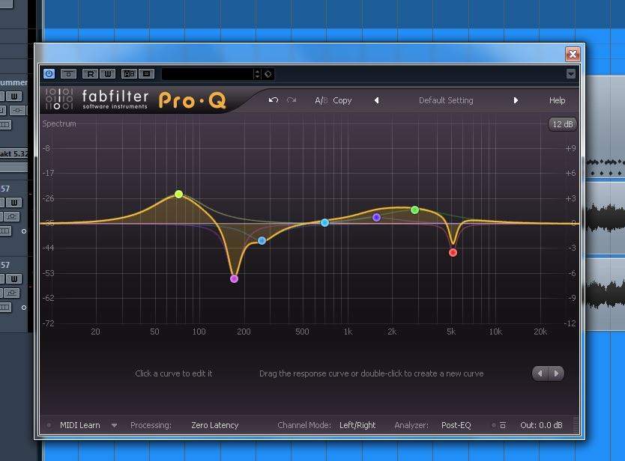Close the Pro-Q plugin window
This screenshot has height=461, width=625.
(573, 54)
